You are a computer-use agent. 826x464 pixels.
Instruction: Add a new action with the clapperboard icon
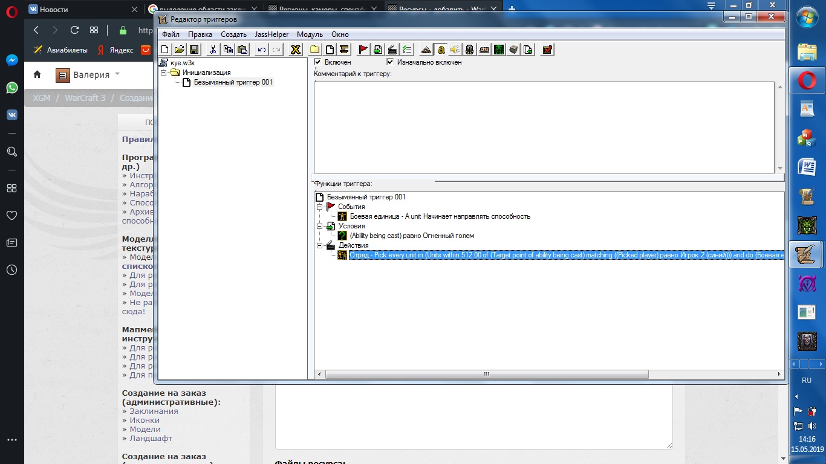tap(392, 50)
